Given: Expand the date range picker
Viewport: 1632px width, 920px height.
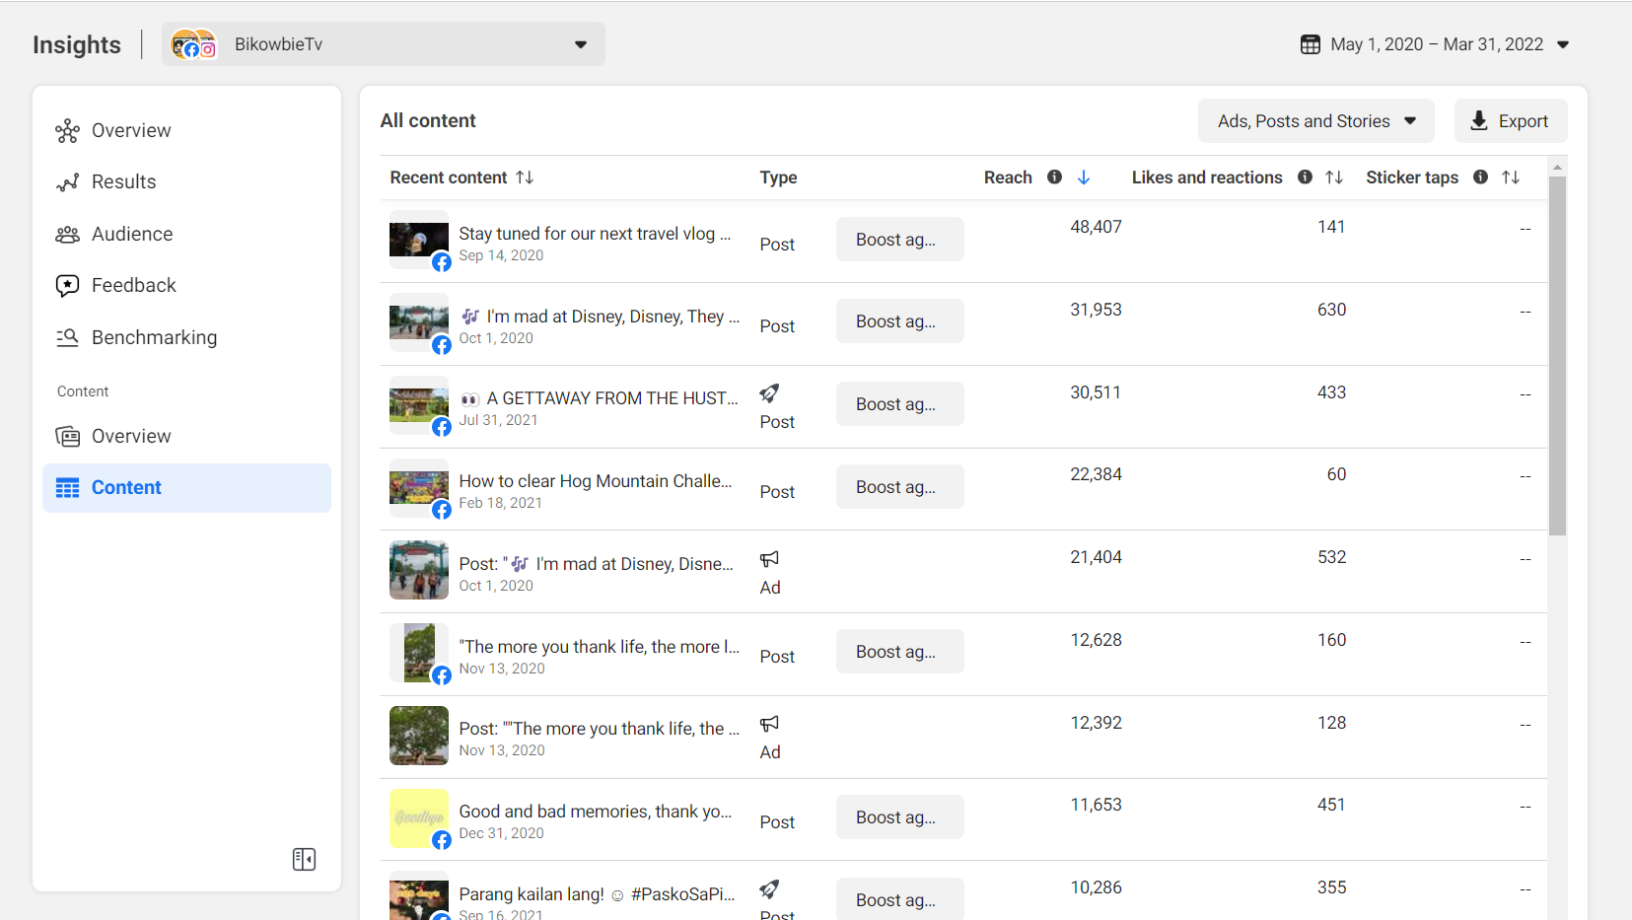Looking at the screenshot, I should [x=1563, y=44].
